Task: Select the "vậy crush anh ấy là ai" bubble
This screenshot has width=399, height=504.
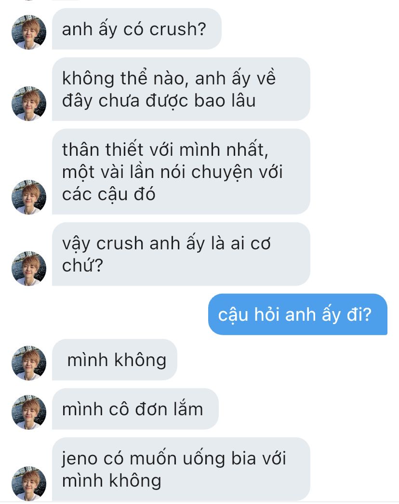Action: pos(181,254)
